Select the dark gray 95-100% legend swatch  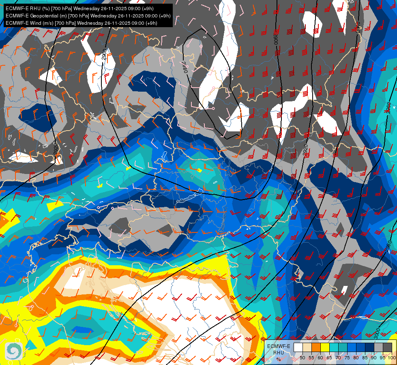387,347
